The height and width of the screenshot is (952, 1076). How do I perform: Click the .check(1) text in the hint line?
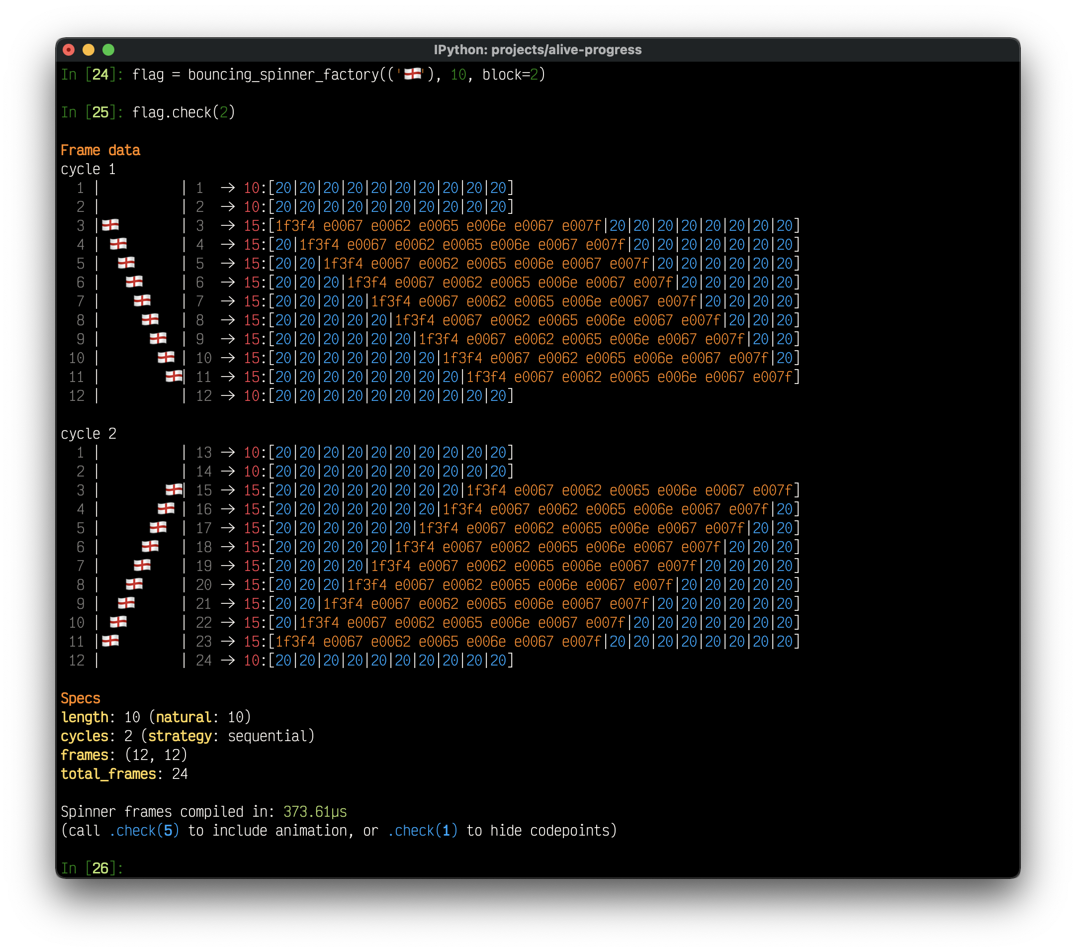click(422, 830)
